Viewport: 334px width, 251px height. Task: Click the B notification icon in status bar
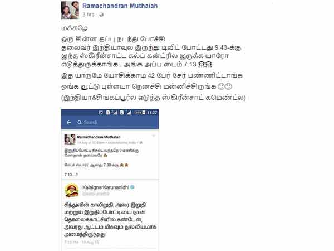[122, 113]
